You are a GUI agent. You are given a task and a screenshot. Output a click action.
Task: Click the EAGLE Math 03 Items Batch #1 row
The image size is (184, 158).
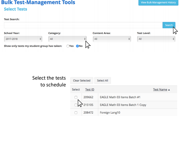pos(124,97)
